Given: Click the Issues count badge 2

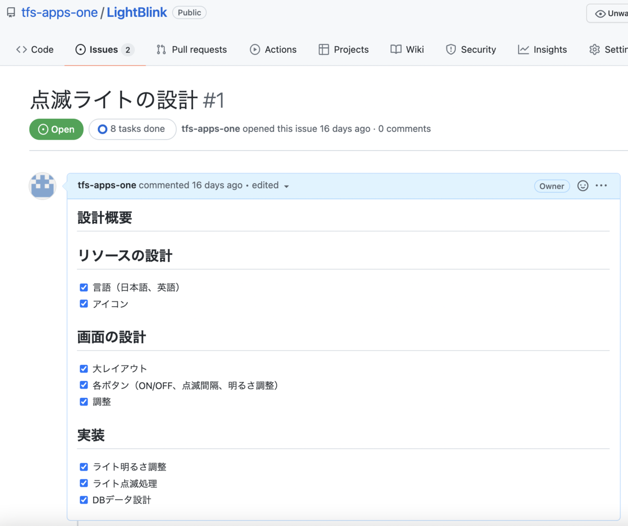Looking at the screenshot, I should point(128,50).
